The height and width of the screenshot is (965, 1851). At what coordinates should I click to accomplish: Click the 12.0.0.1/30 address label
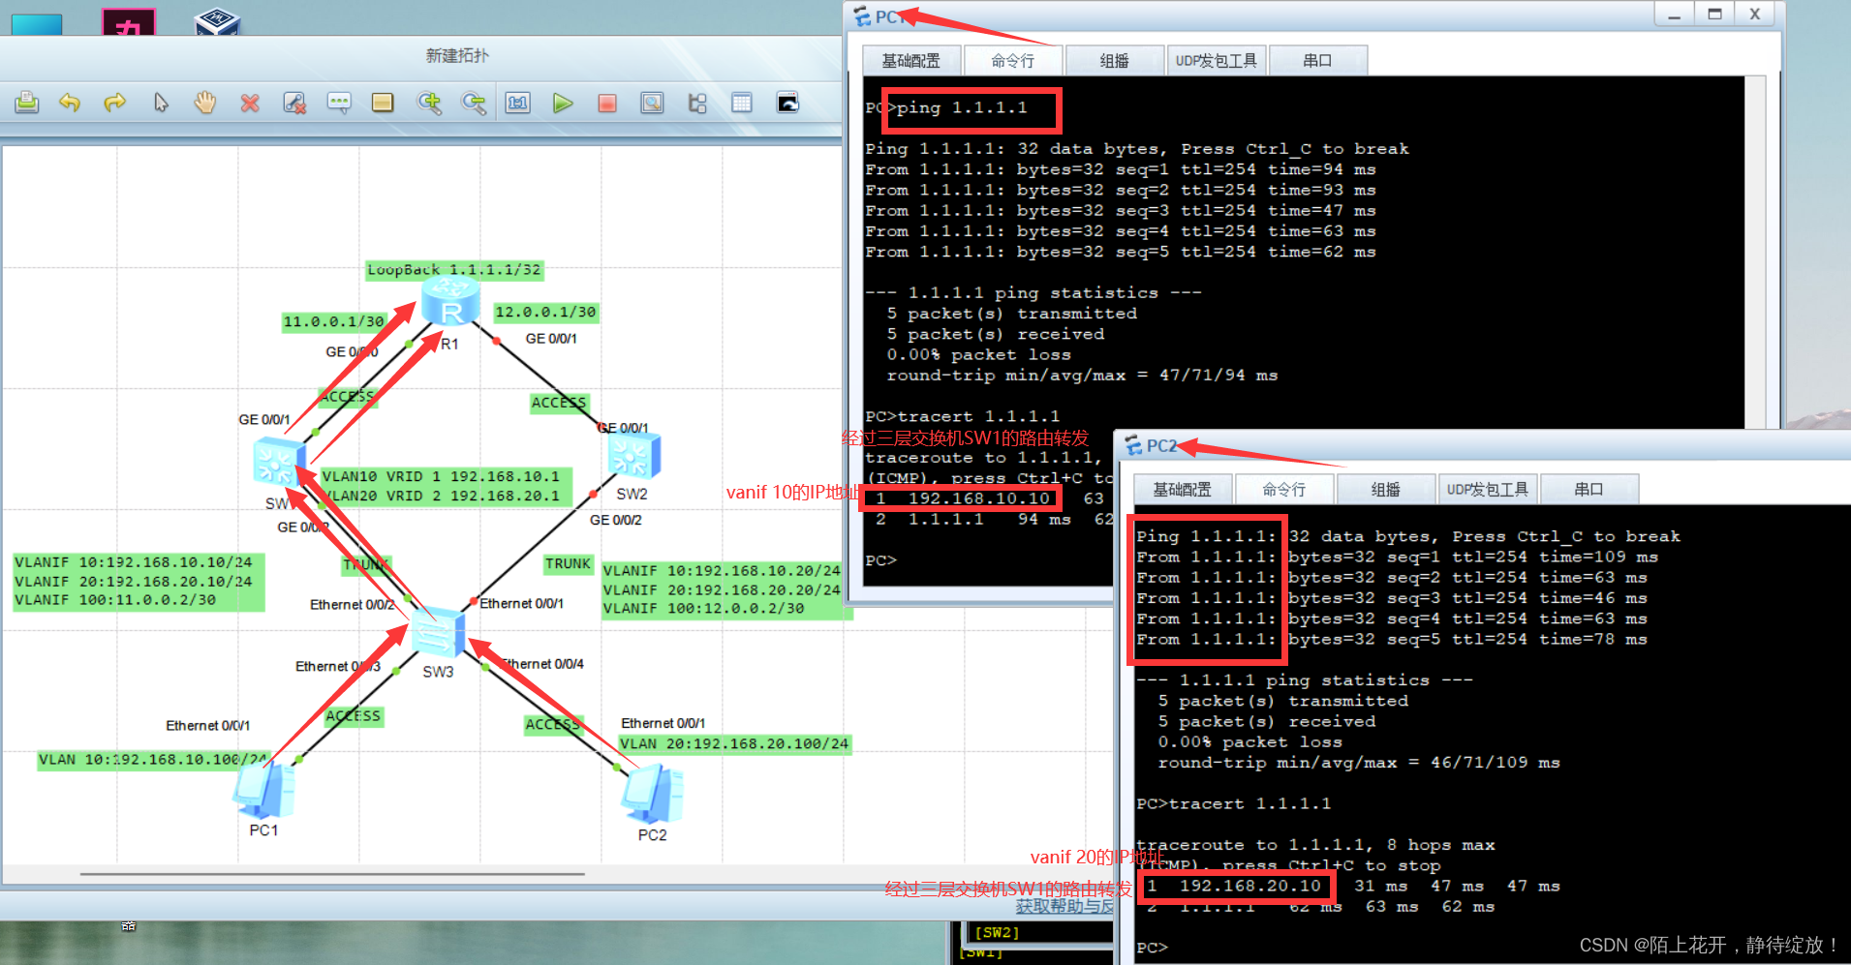pos(545,312)
